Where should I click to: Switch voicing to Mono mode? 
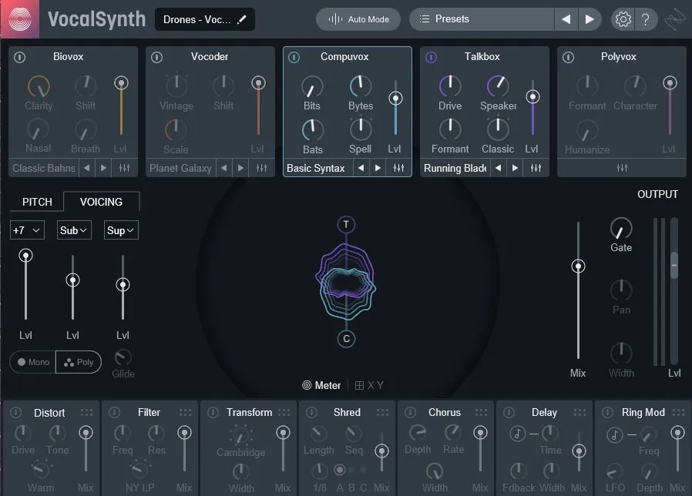(32, 361)
